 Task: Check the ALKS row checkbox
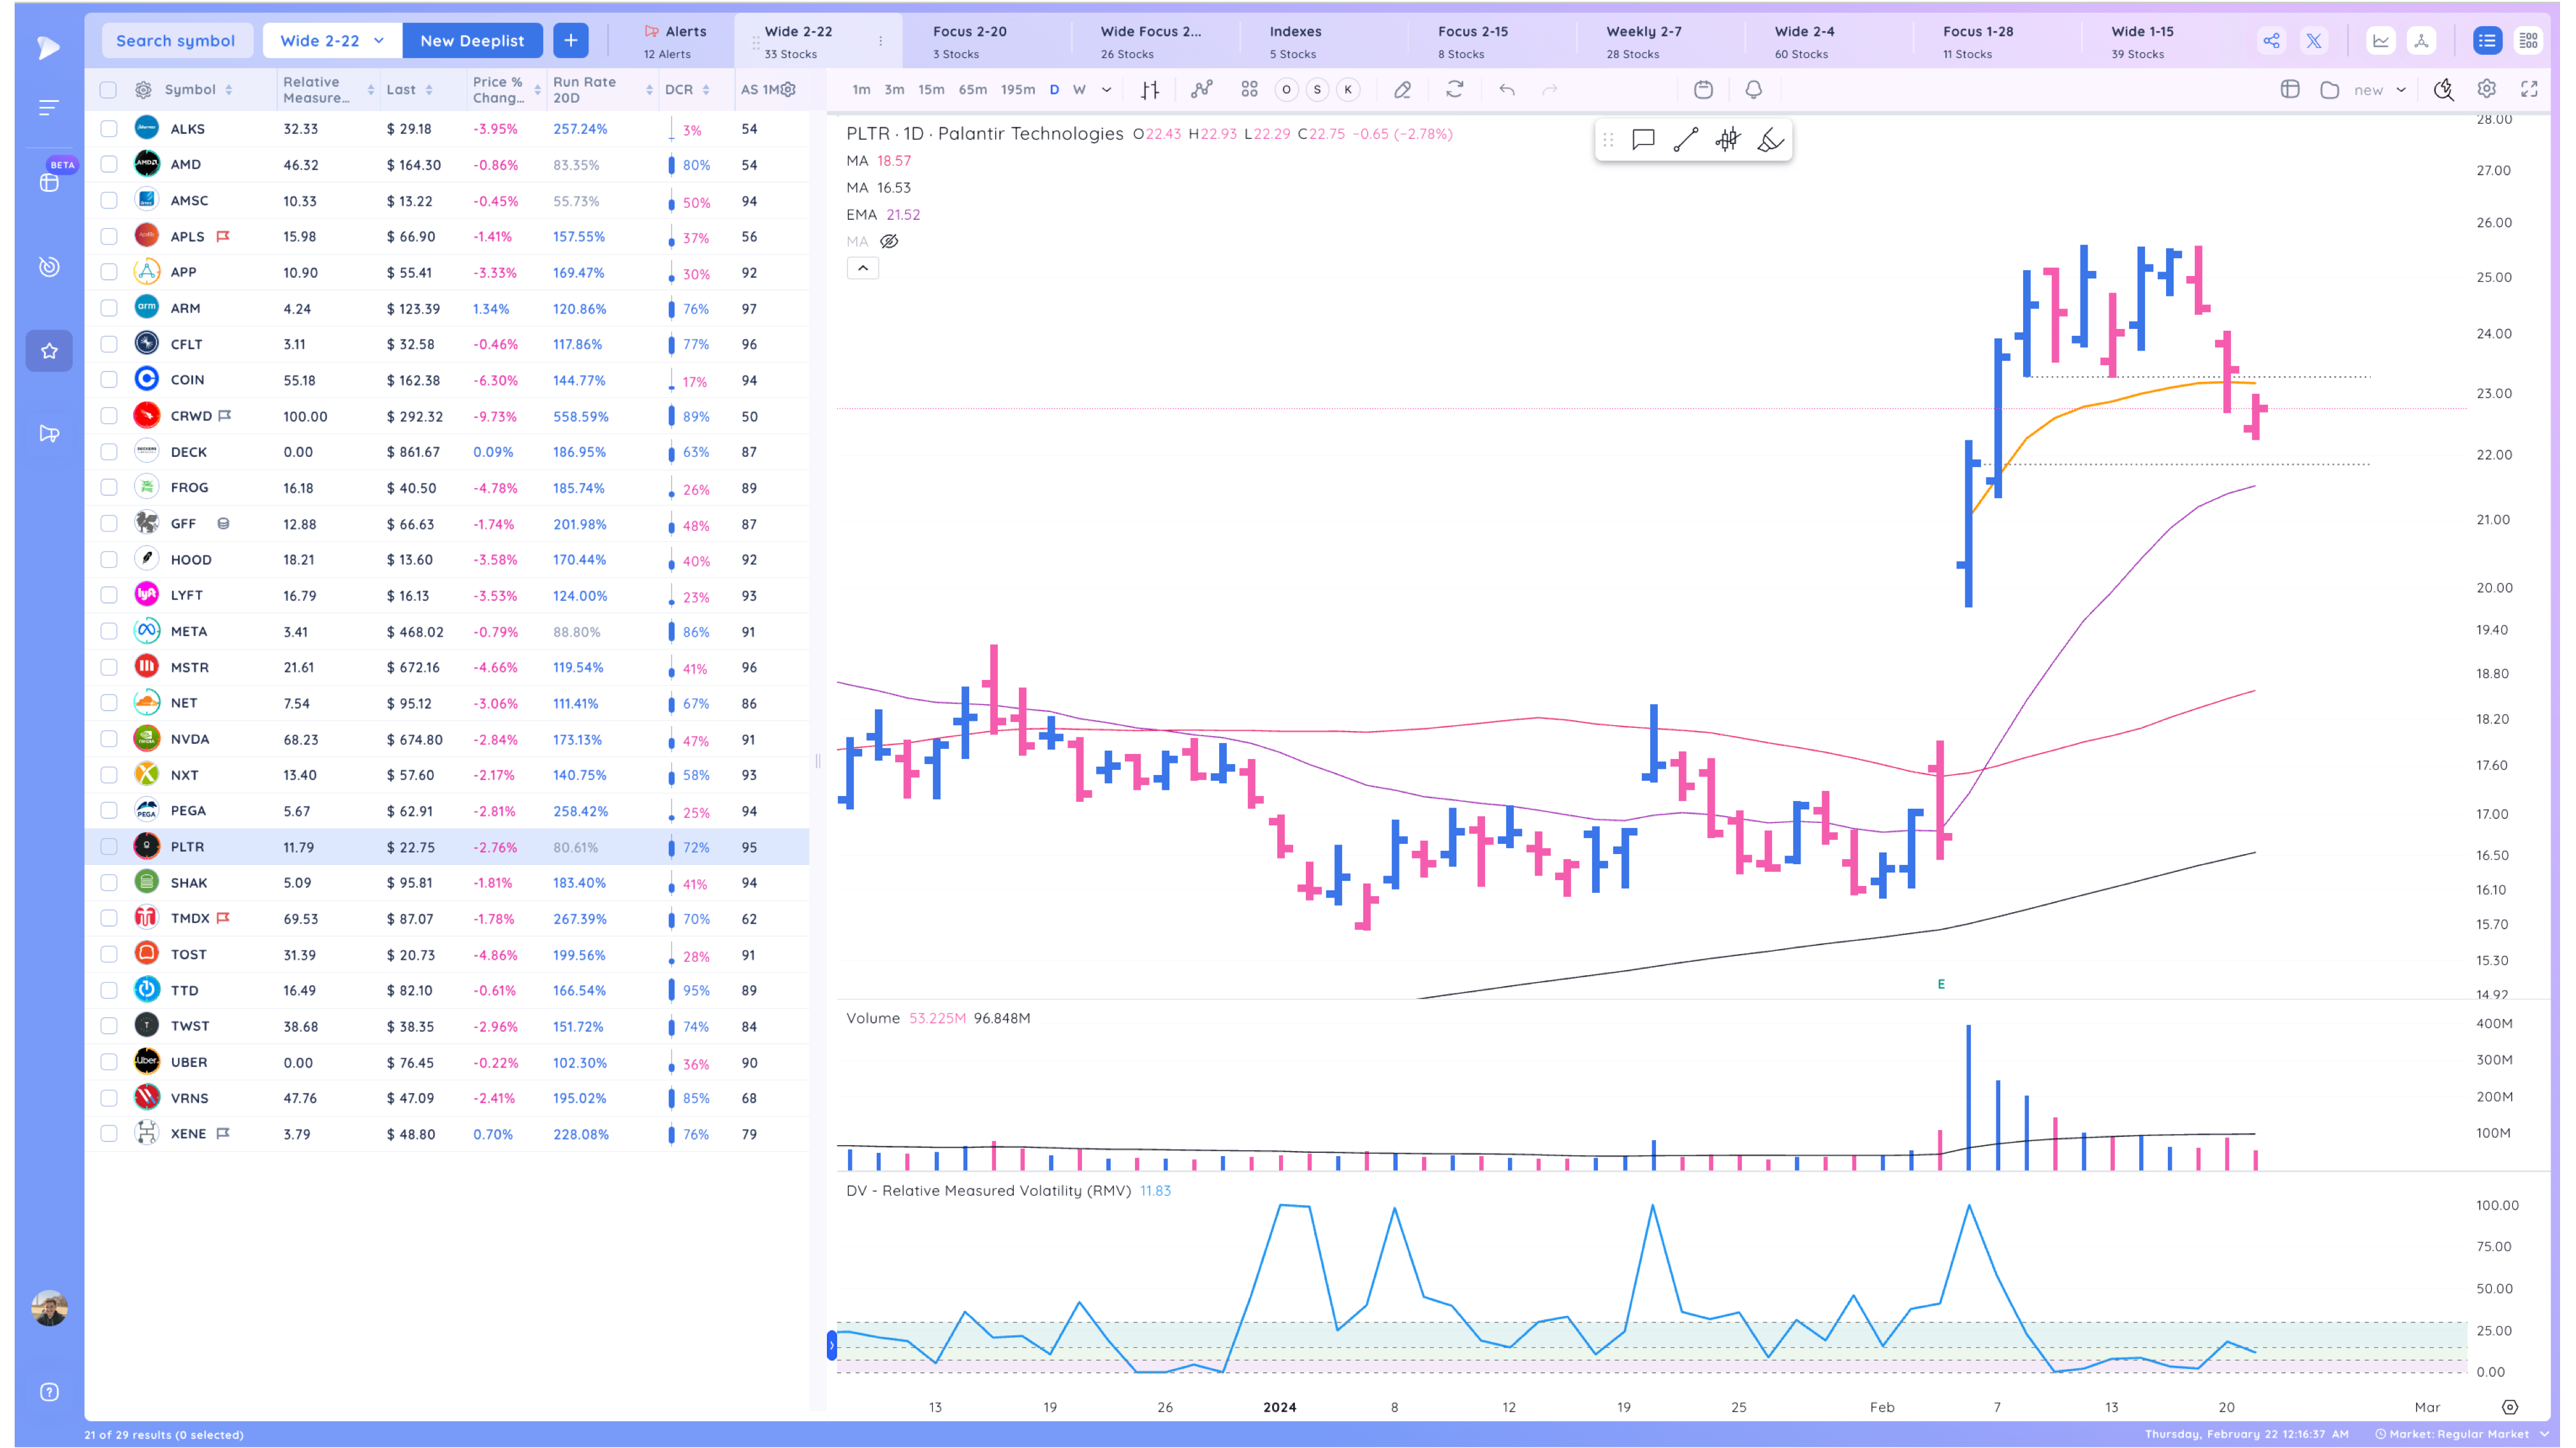coord(108,128)
